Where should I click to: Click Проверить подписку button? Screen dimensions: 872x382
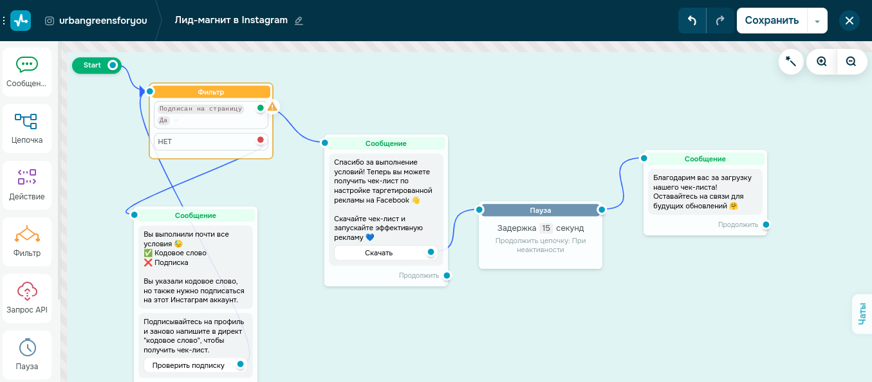(195, 365)
